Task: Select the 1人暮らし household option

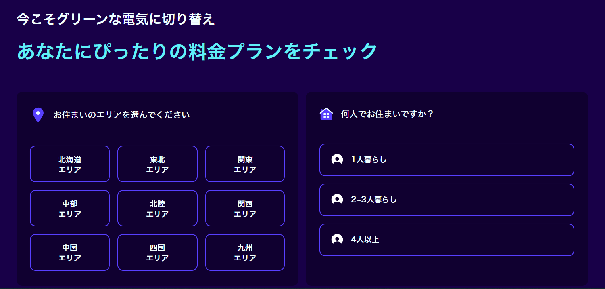Action: click(x=447, y=160)
